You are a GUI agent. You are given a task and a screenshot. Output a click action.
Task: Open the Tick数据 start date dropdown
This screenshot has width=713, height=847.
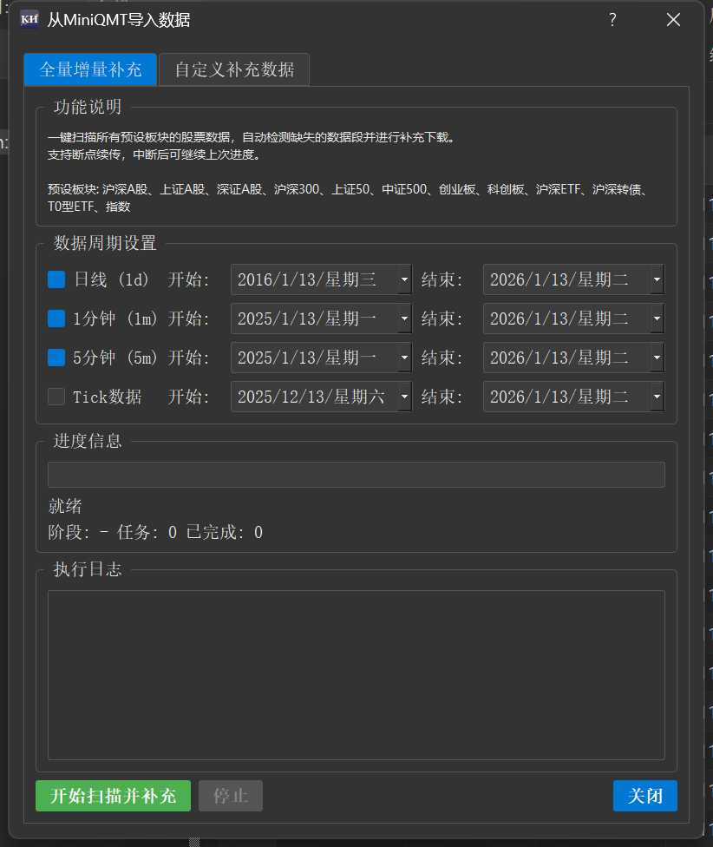404,397
